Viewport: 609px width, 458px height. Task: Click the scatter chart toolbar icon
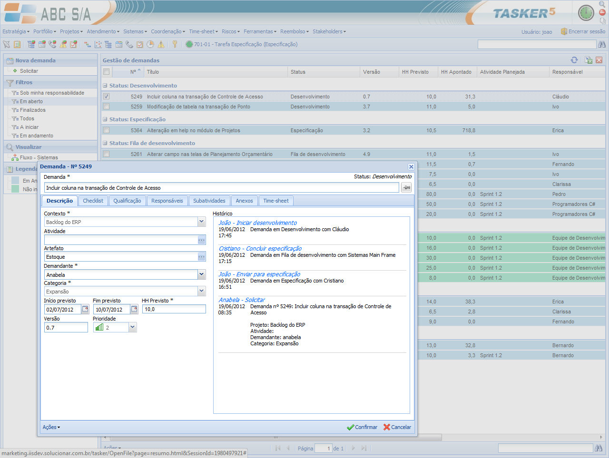pos(98,44)
